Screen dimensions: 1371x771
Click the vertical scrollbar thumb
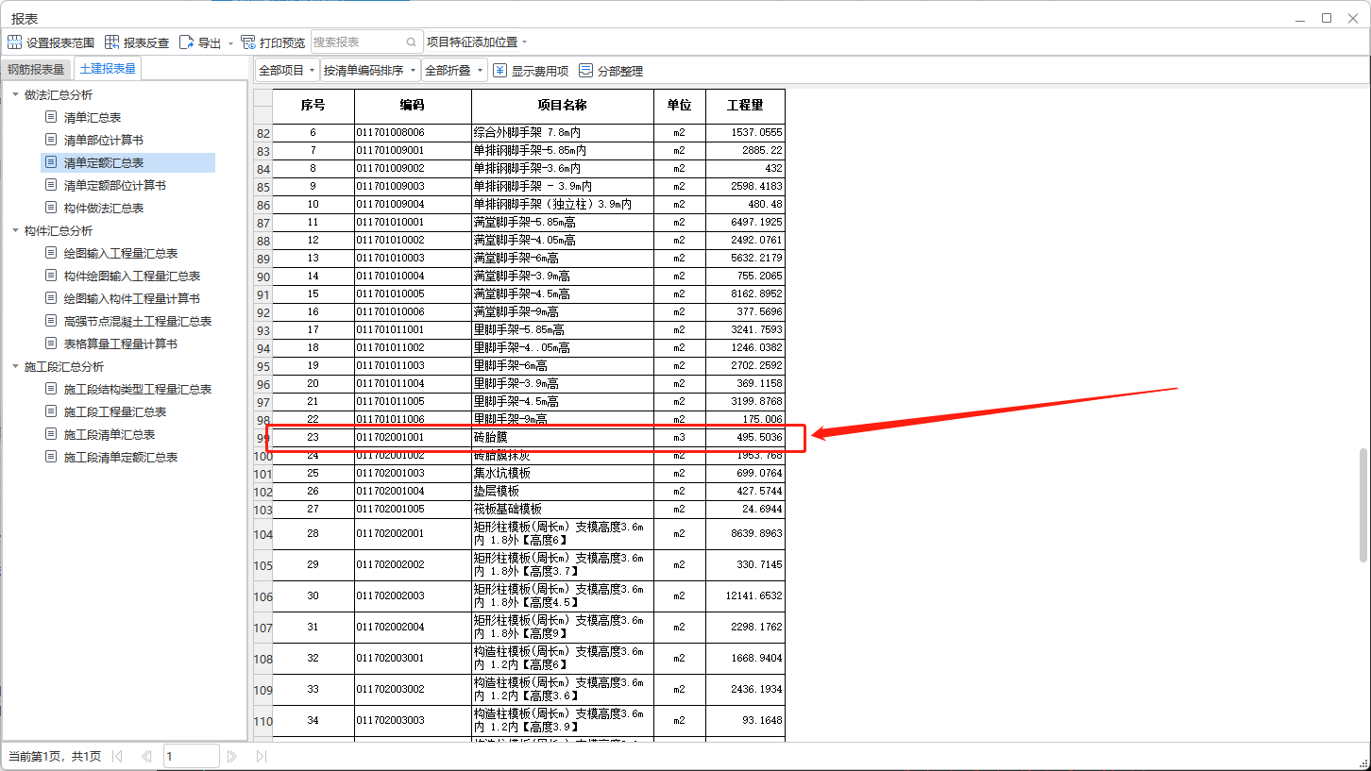pyautogui.click(x=1363, y=506)
